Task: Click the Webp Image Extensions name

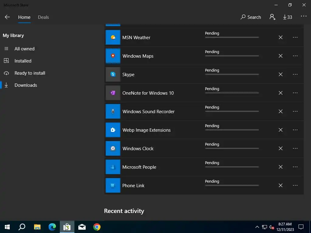Action: pyautogui.click(x=146, y=130)
